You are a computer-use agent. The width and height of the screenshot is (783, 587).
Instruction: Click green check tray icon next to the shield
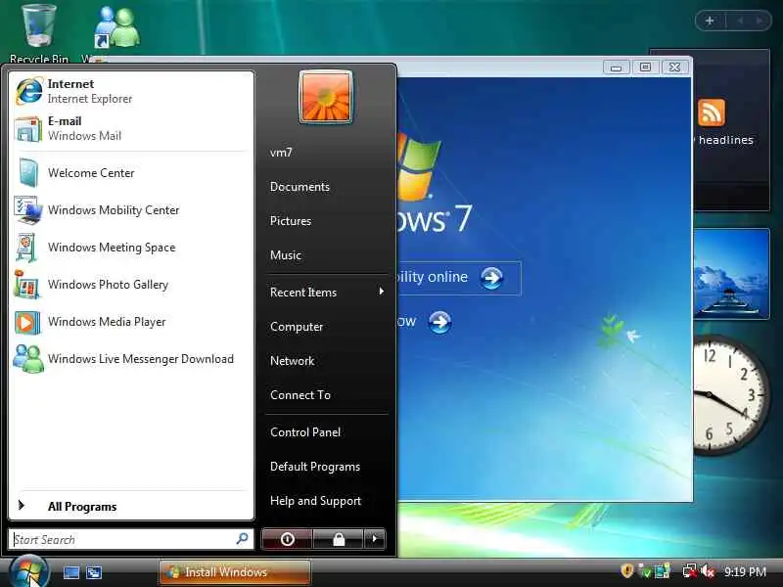pyautogui.click(x=645, y=571)
